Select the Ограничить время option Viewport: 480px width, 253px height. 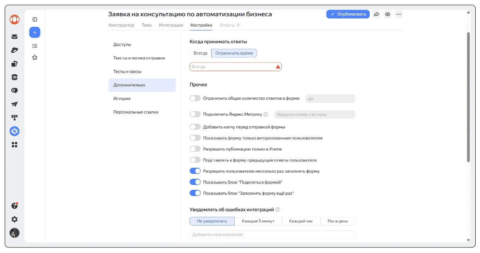(234, 53)
